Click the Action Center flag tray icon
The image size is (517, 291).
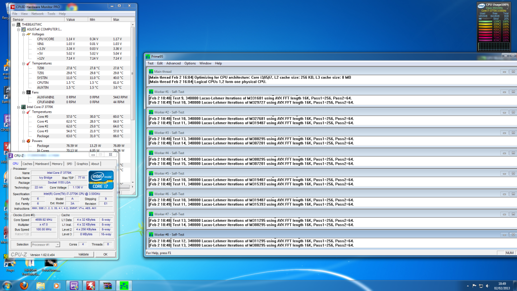pos(475,286)
